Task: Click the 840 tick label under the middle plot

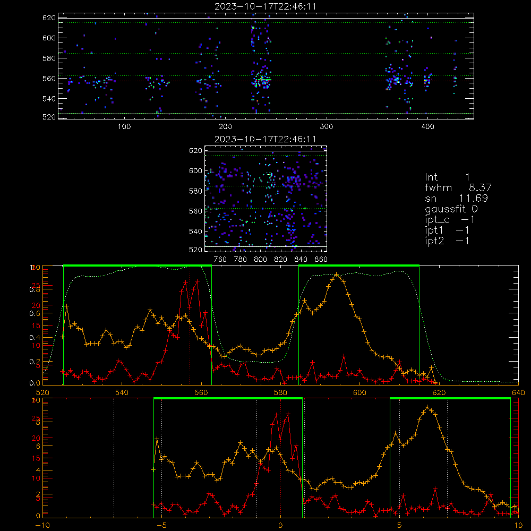Action: coord(301,260)
